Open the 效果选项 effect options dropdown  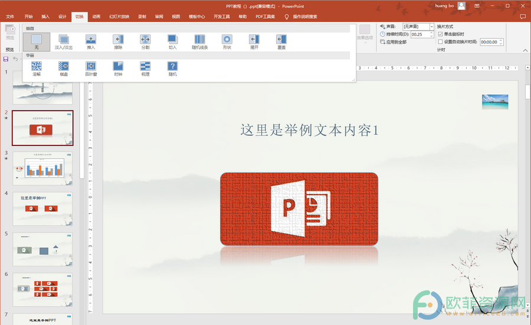pyautogui.click(x=365, y=34)
